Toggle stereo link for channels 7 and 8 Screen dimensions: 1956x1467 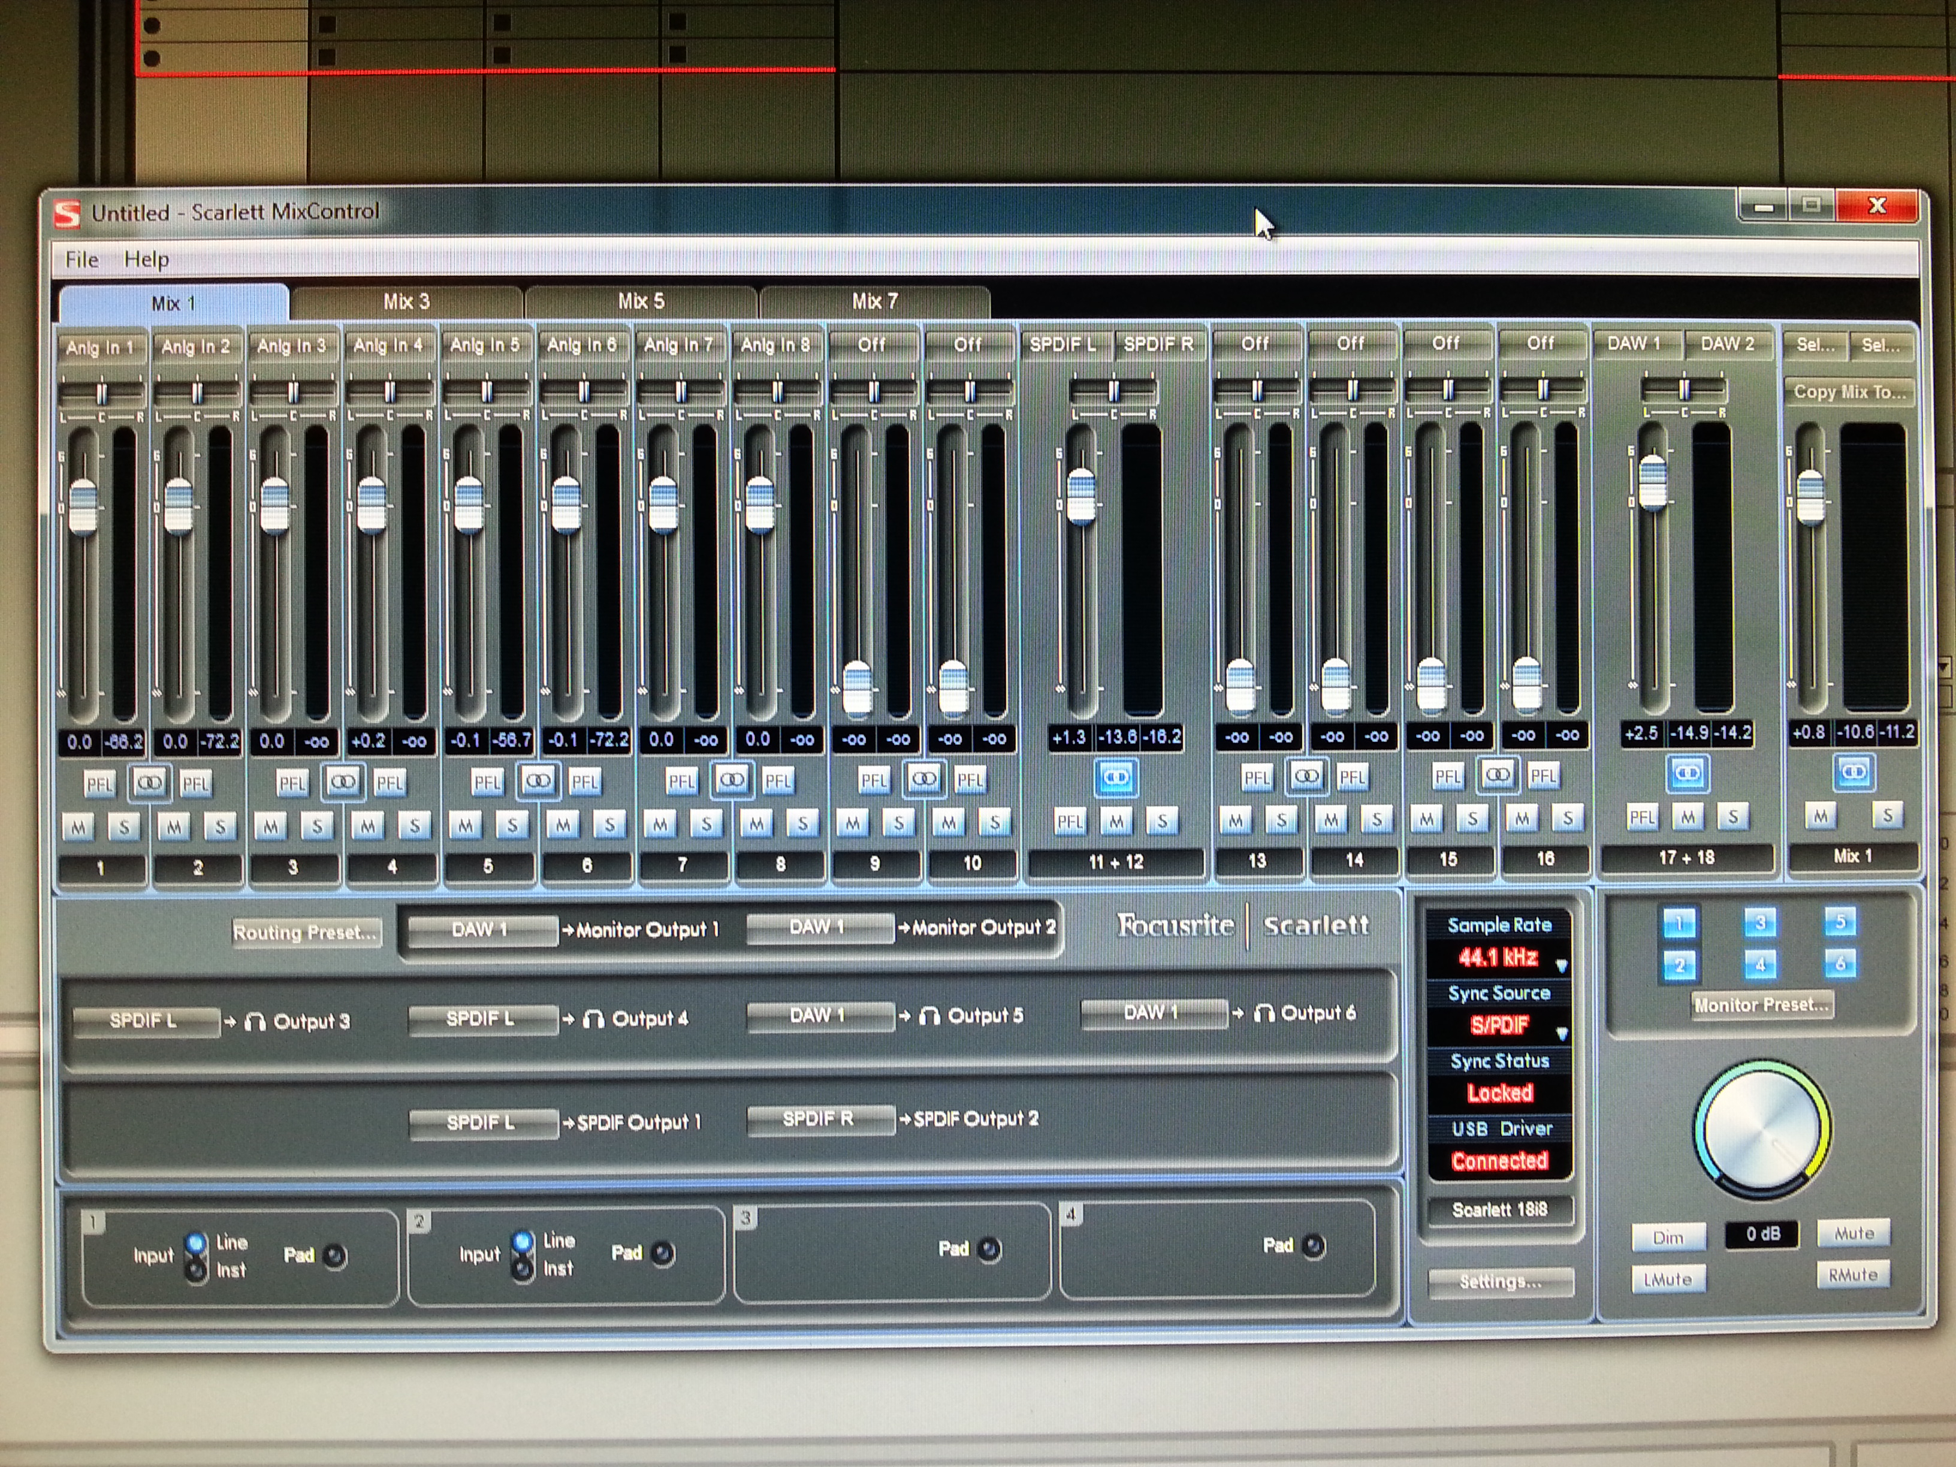coord(731,780)
